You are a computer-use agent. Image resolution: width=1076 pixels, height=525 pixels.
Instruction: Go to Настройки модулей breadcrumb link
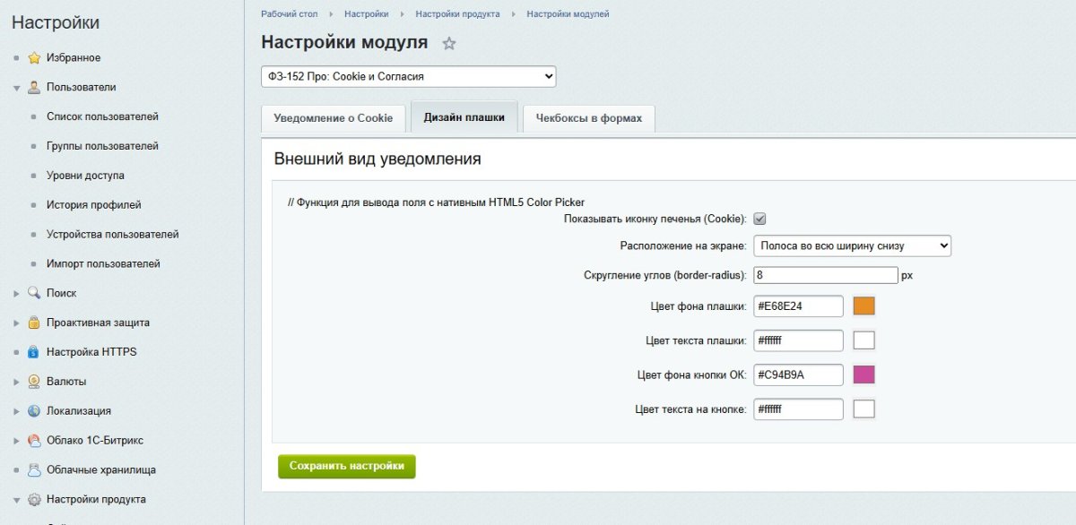tap(568, 14)
